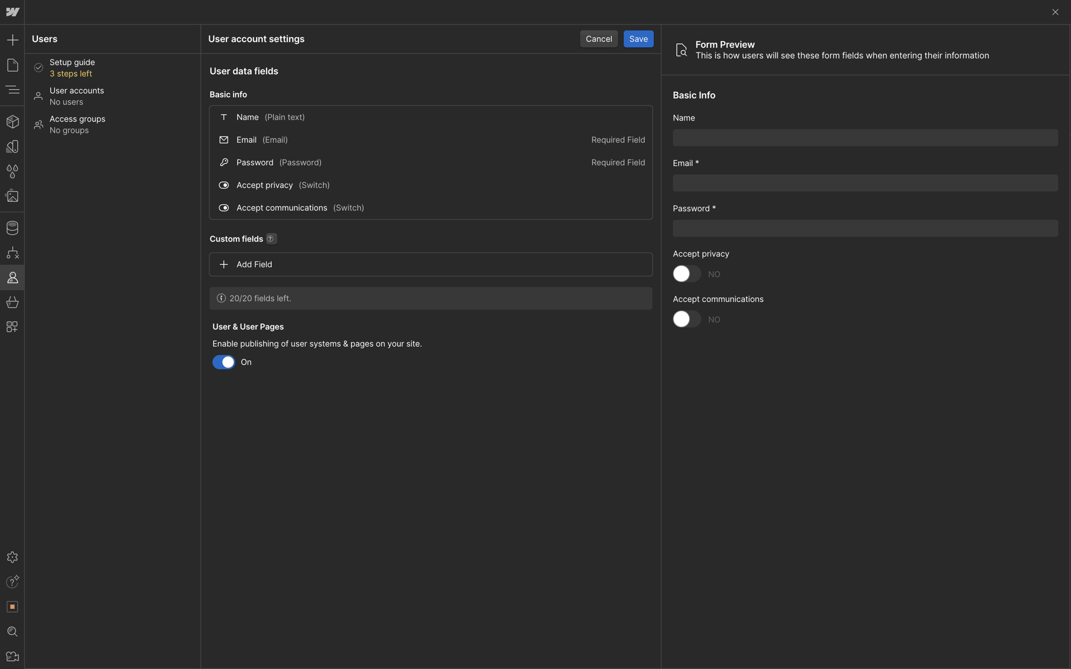Image resolution: width=1071 pixels, height=669 pixels.
Task: Toggle Accept communications preview switch
Action: coord(687,319)
